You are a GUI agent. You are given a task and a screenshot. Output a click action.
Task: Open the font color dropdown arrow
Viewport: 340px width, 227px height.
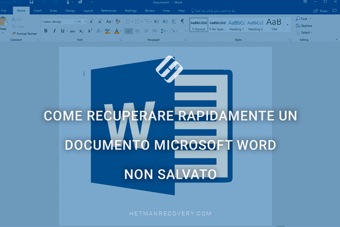(x=121, y=31)
